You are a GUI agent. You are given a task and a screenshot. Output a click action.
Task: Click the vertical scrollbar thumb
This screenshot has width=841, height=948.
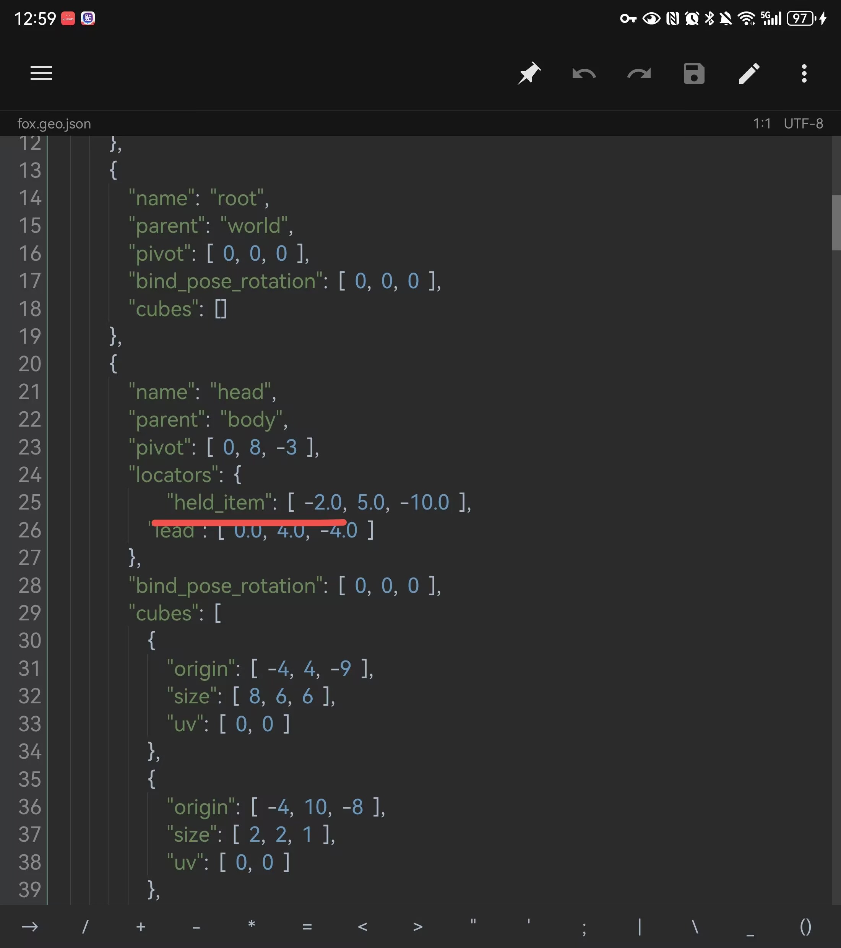pos(836,222)
